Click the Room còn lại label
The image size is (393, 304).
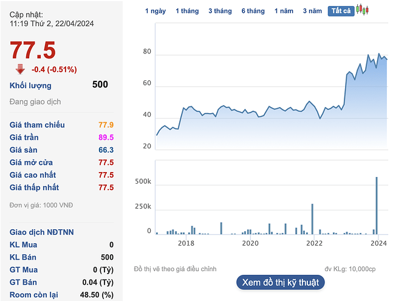(x=33, y=295)
